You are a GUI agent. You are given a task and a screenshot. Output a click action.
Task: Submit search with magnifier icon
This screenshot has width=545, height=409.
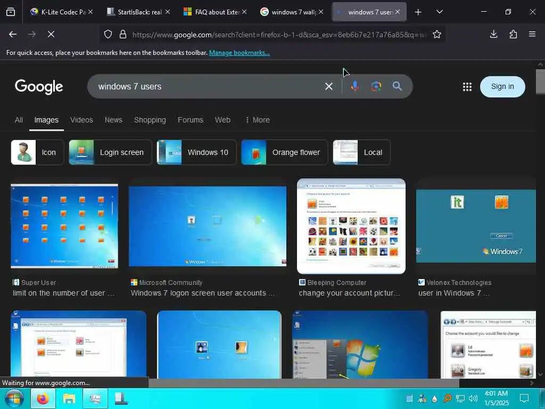[397, 86]
